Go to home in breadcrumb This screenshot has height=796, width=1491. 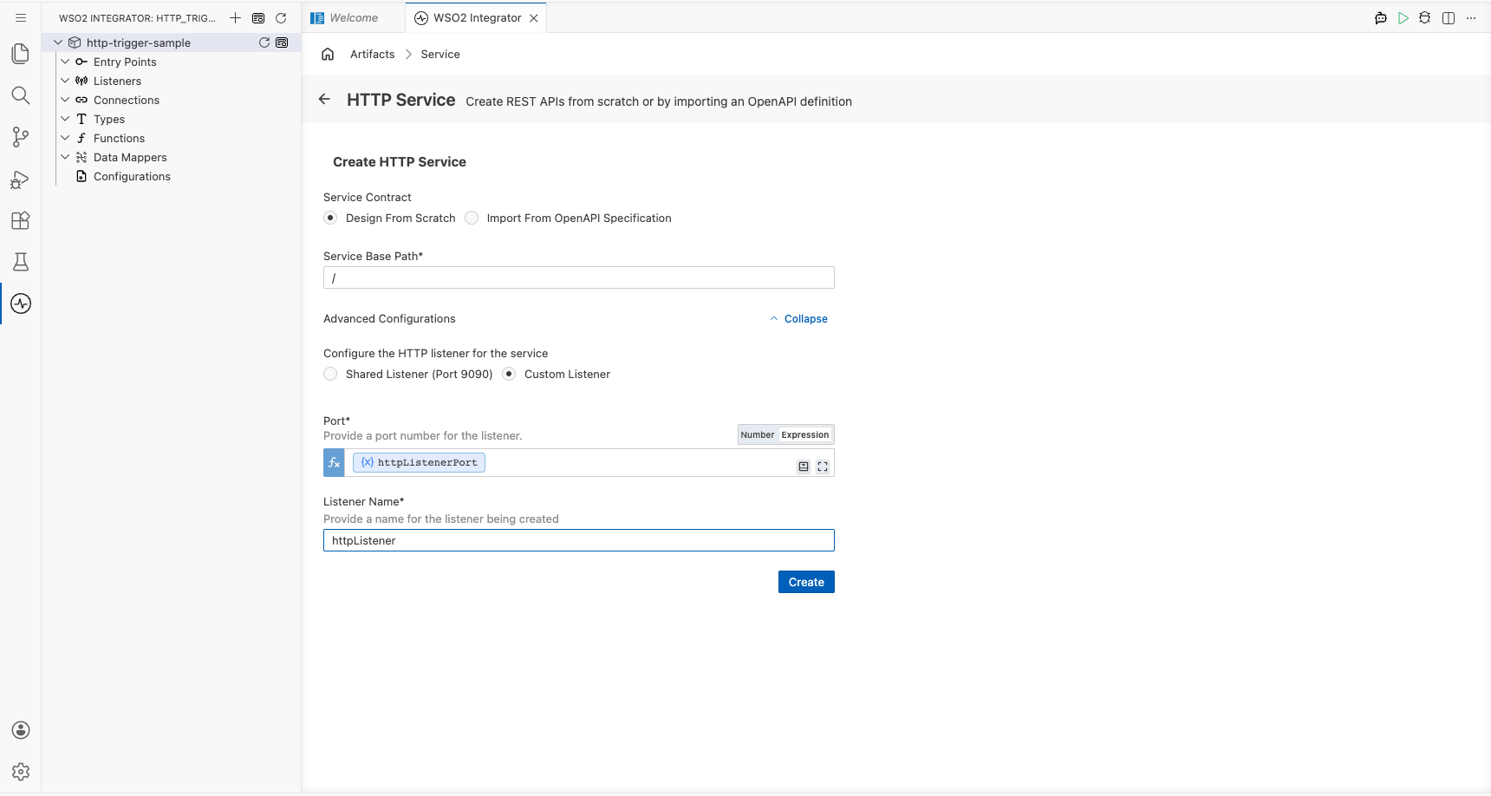point(328,54)
